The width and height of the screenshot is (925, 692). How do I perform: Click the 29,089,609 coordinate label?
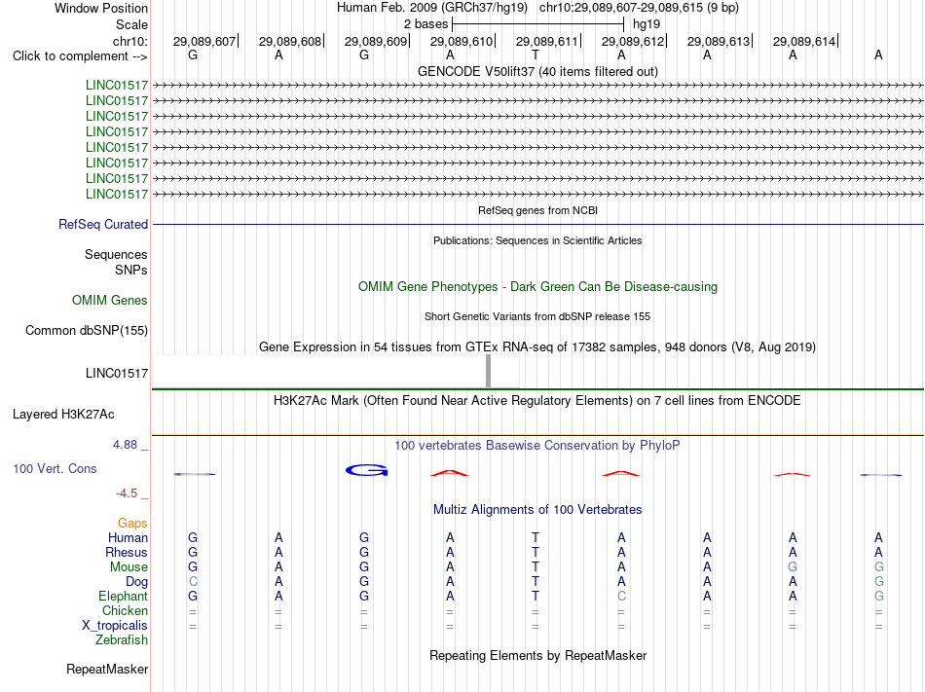coord(376,41)
